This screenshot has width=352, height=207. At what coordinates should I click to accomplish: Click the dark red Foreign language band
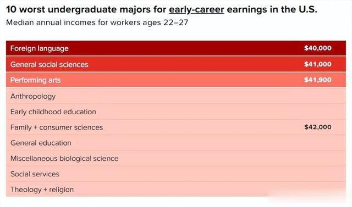tap(176, 48)
